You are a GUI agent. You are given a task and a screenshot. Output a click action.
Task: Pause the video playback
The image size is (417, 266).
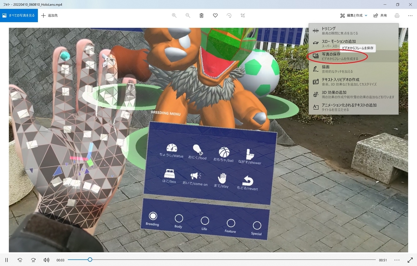(x=7, y=260)
